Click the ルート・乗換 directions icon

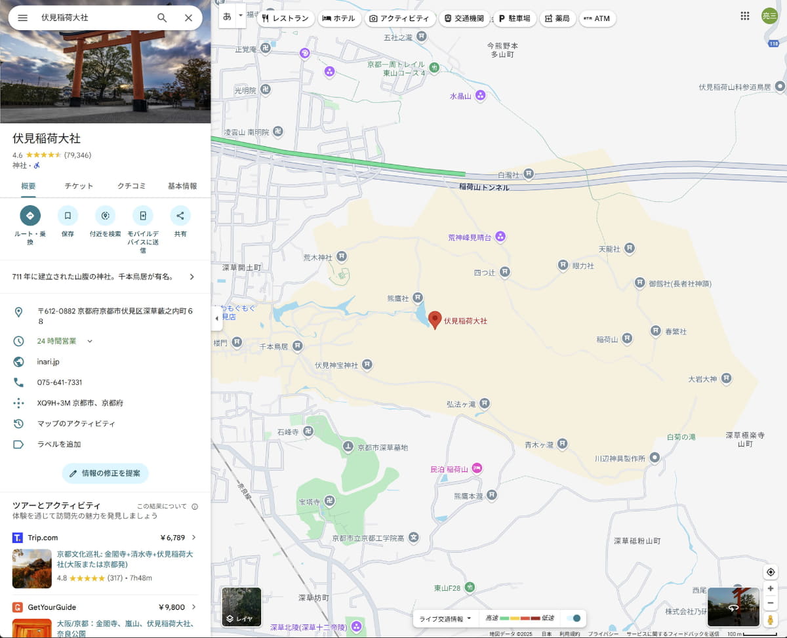pyautogui.click(x=30, y=215)
